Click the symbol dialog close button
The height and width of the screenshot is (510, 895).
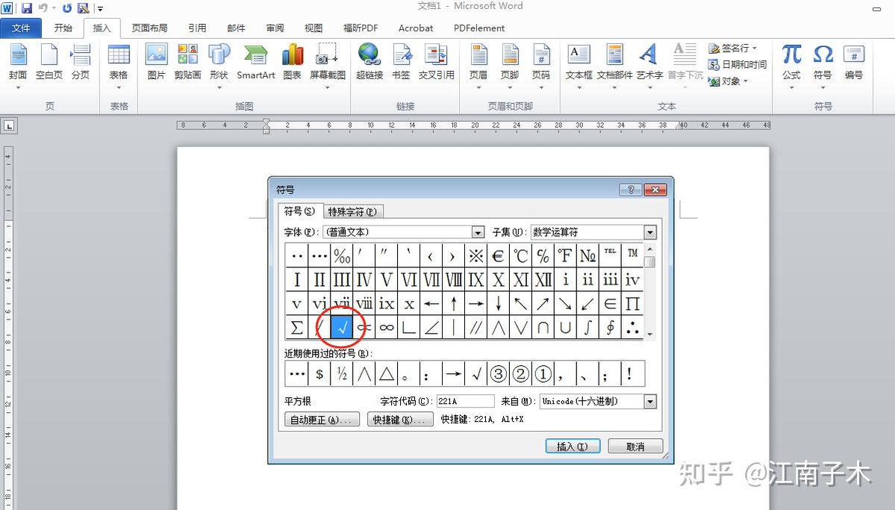655,190
